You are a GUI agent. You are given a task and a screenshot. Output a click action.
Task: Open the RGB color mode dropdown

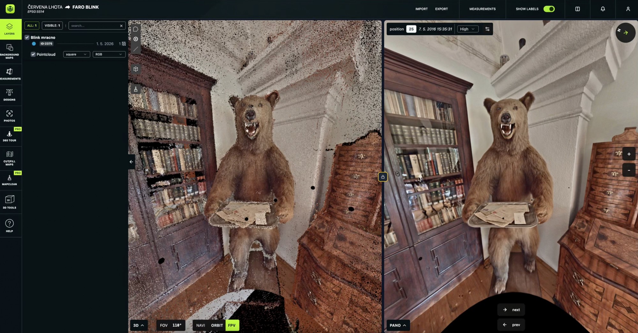pyautogui.click(x=109, y=54)
